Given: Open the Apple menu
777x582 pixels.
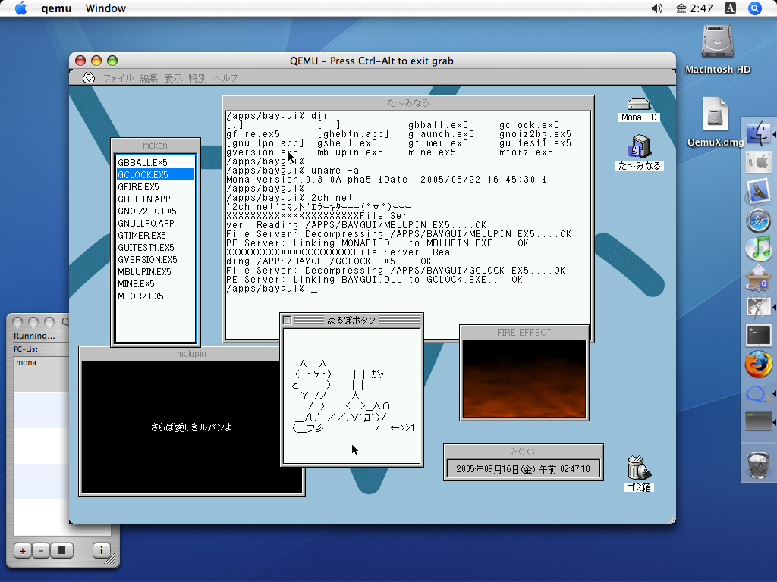Looking at the screenshot, I should point(20,8).
